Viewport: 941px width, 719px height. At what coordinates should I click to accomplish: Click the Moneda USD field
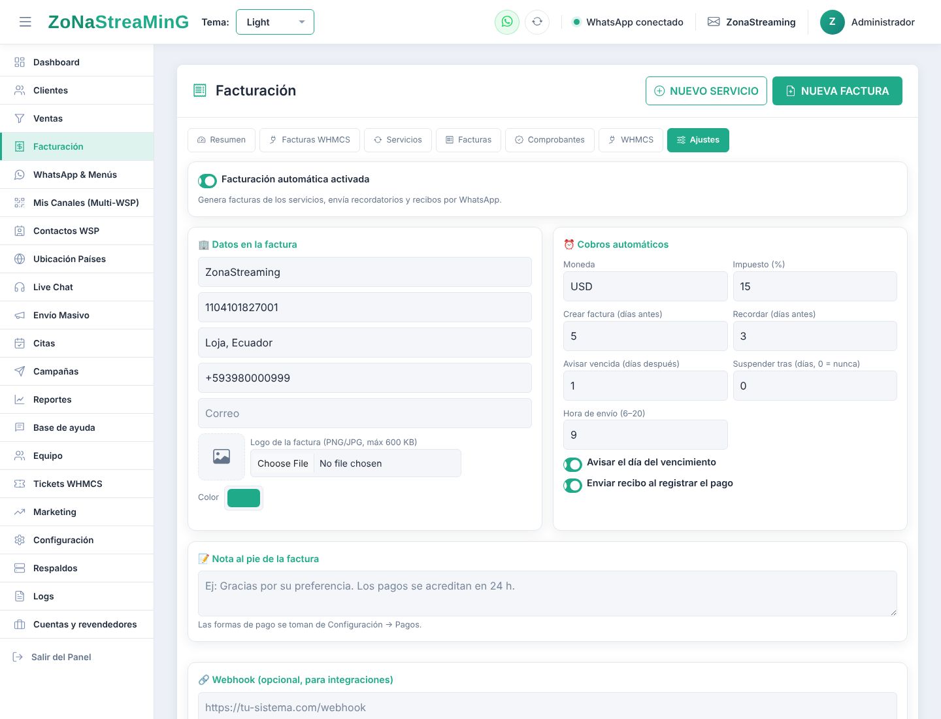coord(645,286)
